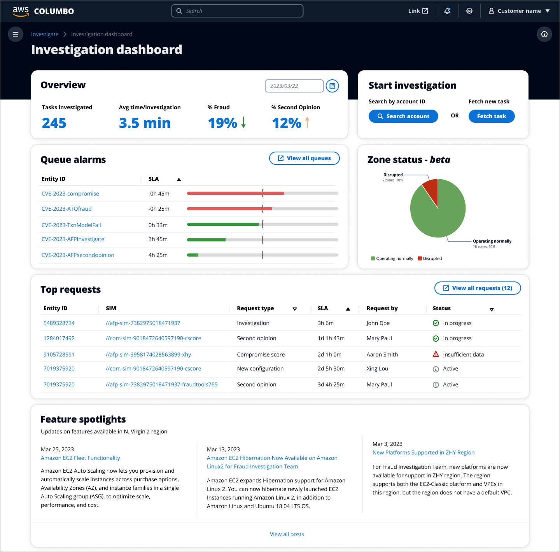Expand the Customer name dropdown
560x552 pixels.
tap(548, 11)
